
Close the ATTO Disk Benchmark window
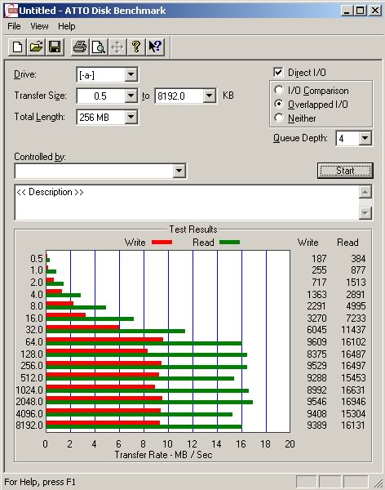pyautogui.click(x=374, y=11)
